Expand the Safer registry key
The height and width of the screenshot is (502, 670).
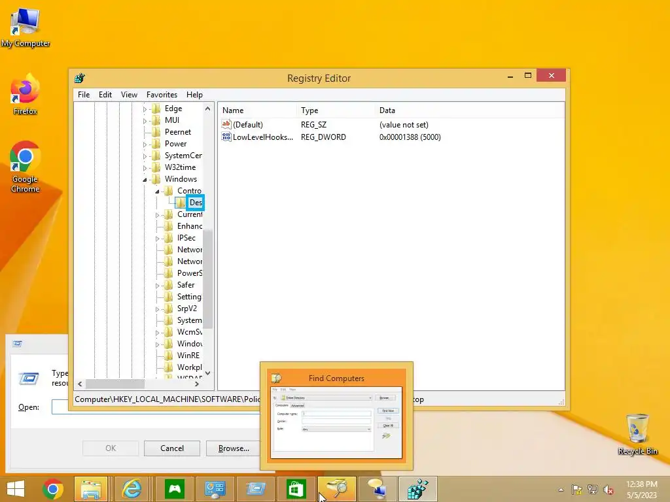157,286
